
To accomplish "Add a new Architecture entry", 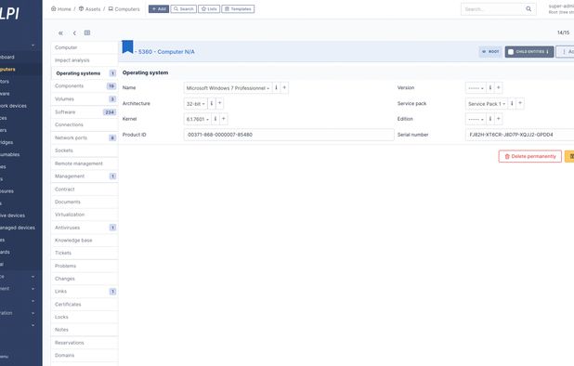I will pyautogui.click(x=219, y=104).
